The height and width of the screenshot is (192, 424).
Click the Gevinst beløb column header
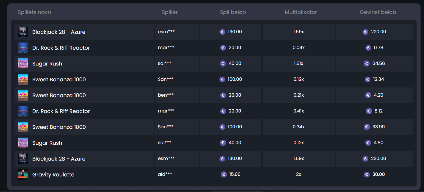pyautogui.click(x=378, y=12)
